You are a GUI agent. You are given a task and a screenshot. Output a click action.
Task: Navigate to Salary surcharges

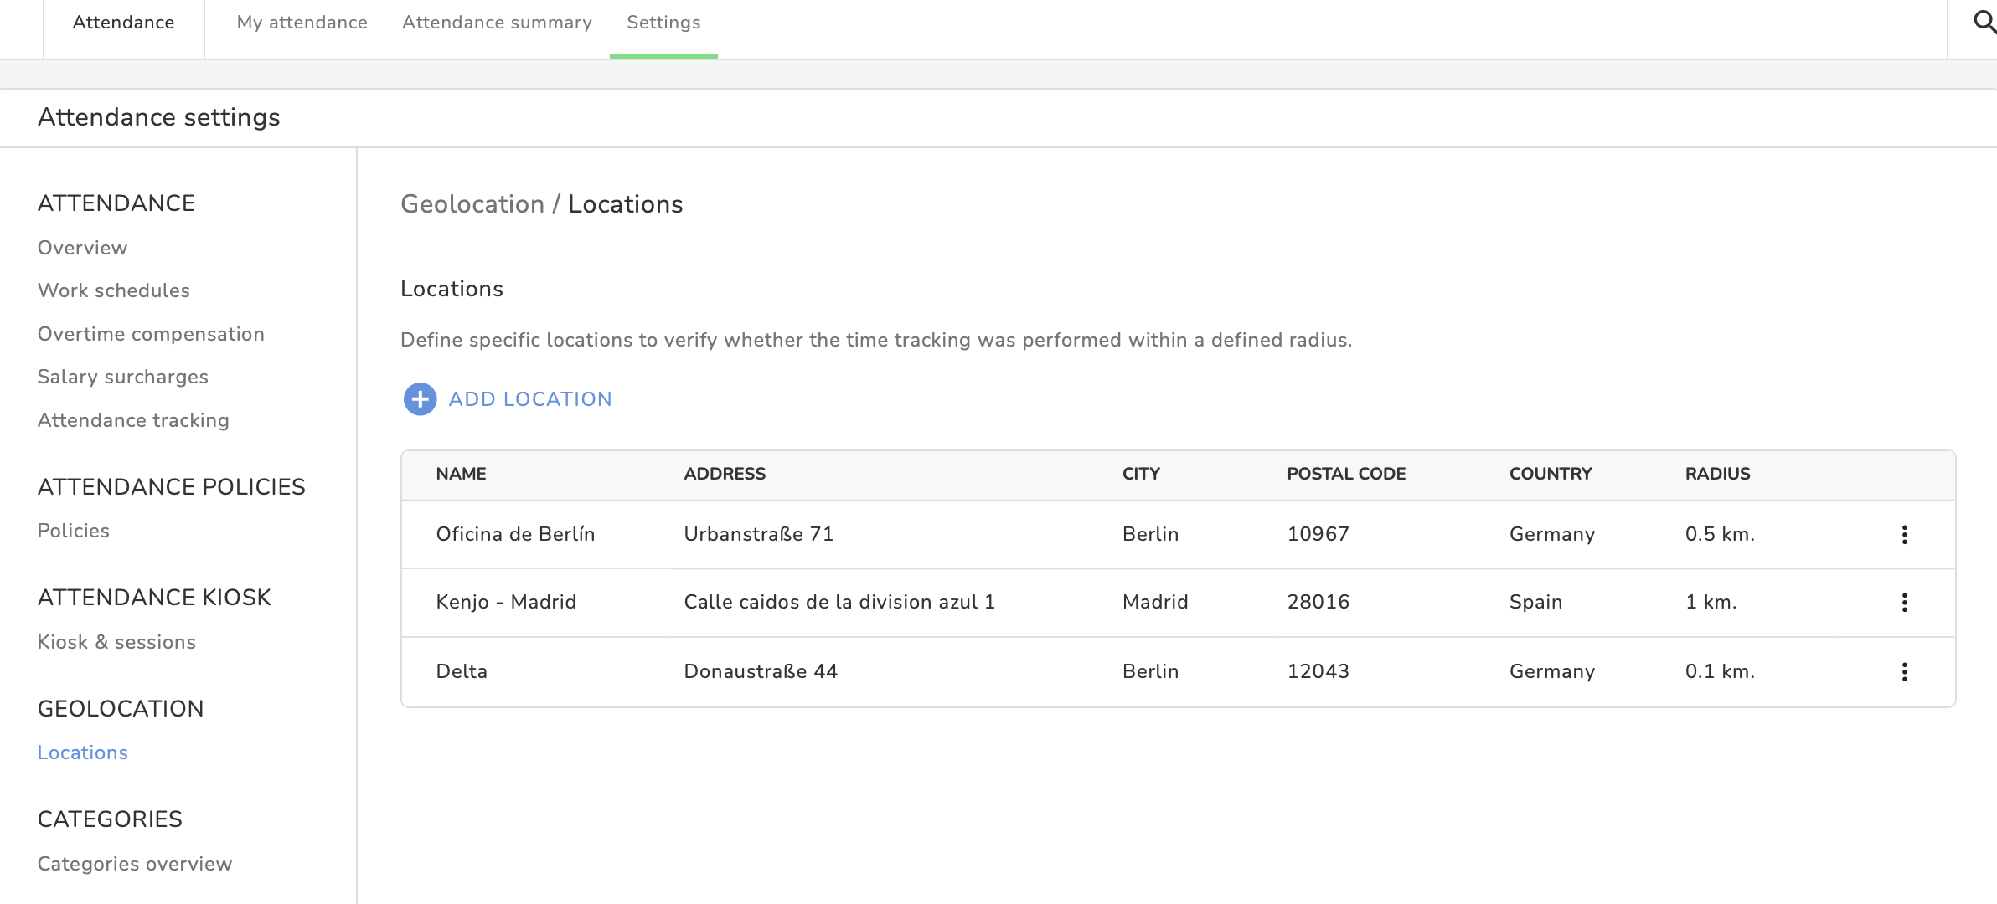(123, 377)
